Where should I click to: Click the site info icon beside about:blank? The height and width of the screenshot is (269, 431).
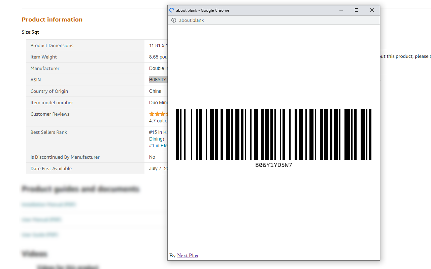point(174,20)
